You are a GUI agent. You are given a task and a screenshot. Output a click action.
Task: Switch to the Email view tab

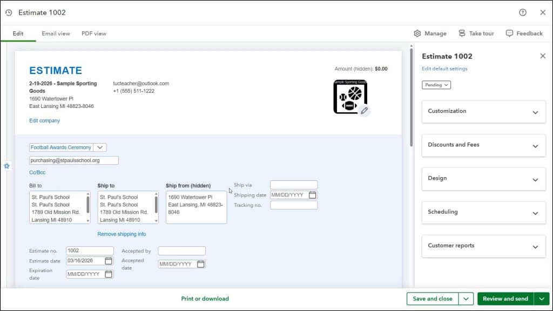pos(56,33)
